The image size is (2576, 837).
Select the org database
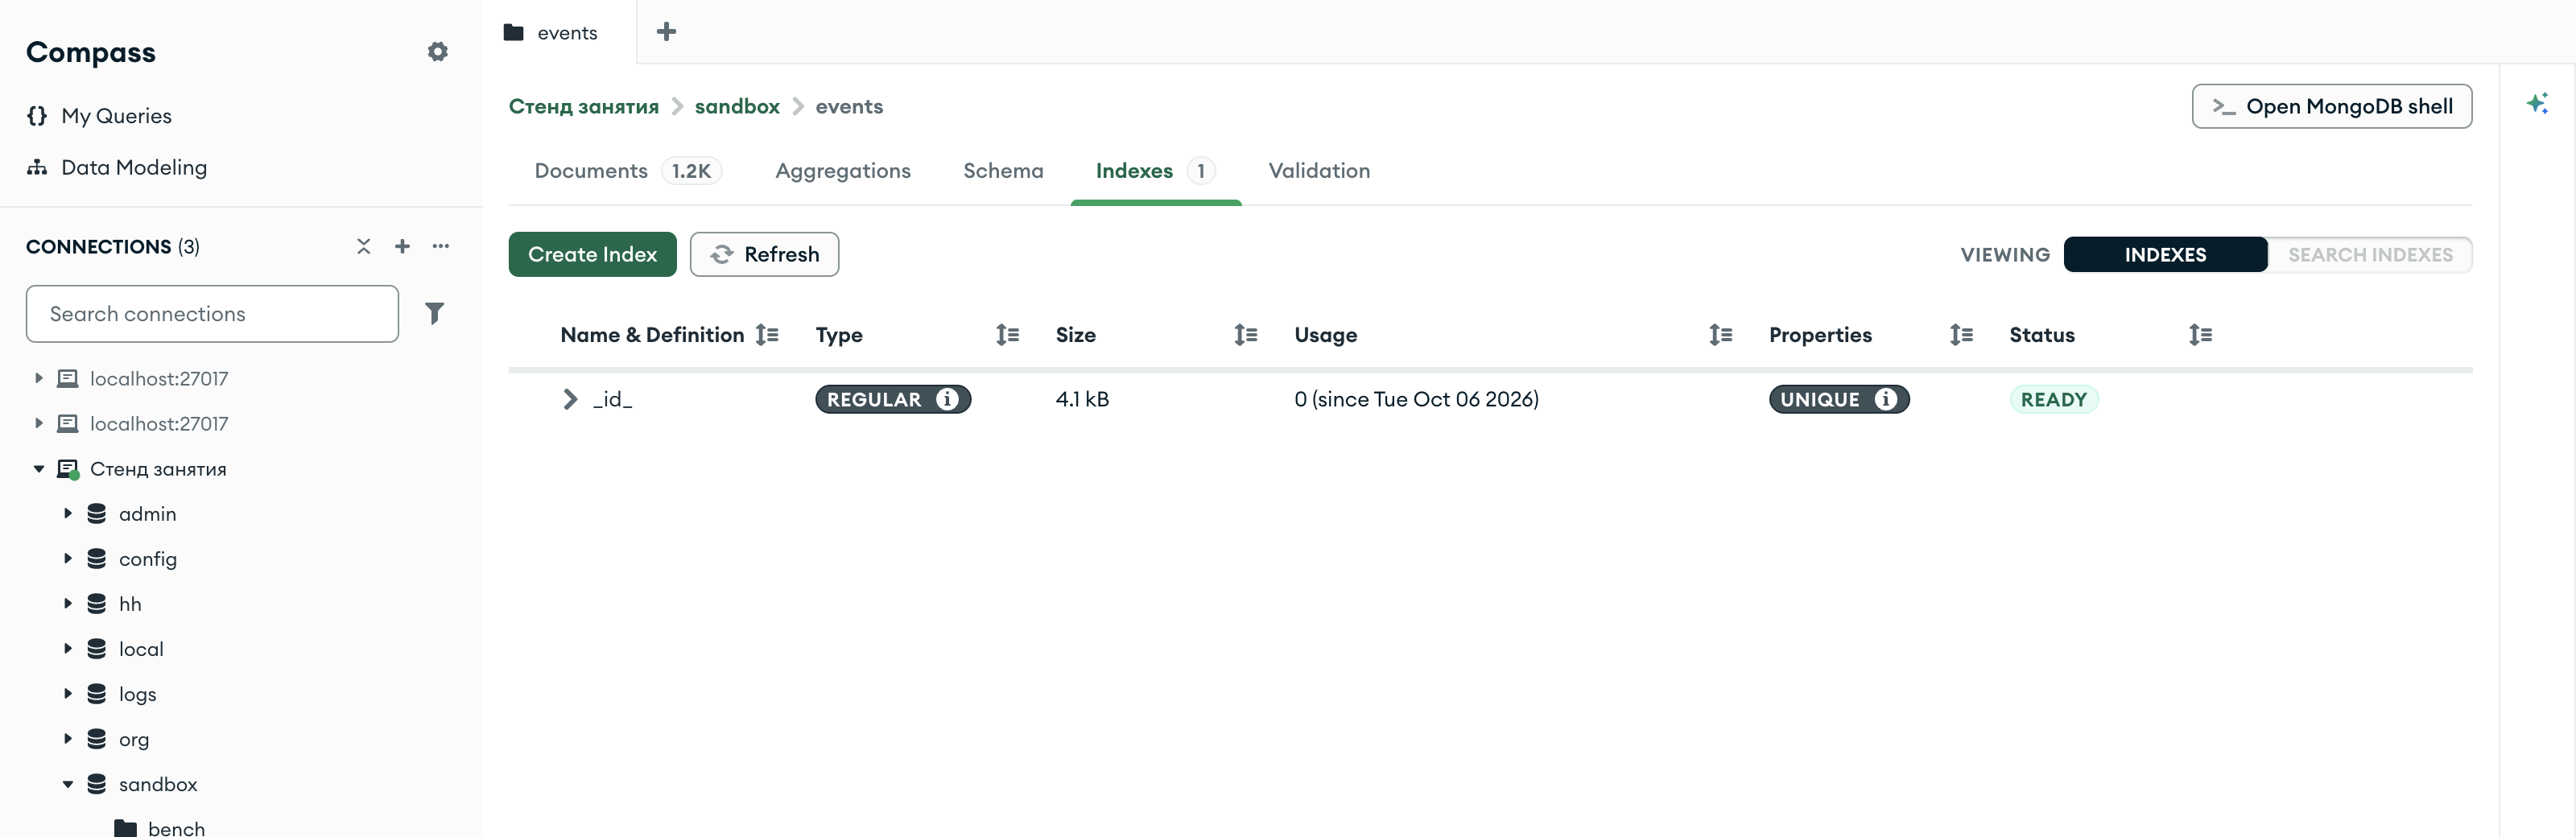click(134, 739)
